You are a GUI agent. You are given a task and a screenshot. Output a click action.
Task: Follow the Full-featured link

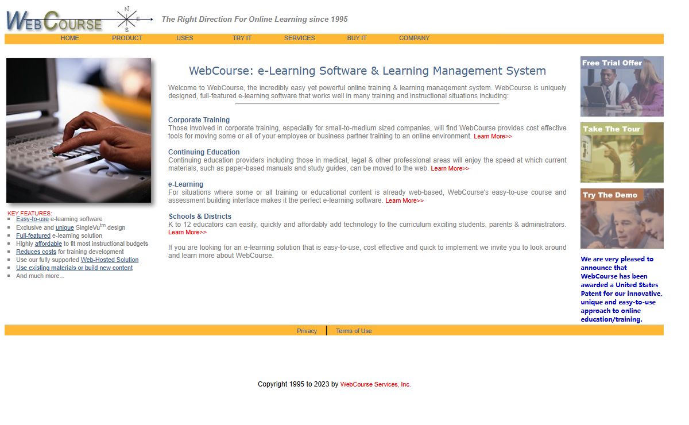click(33, 235)
